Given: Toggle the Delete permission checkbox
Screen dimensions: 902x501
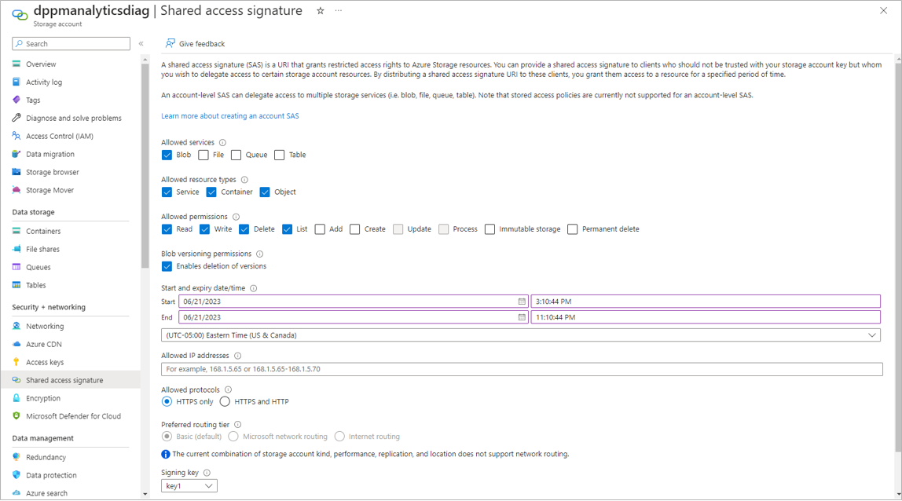Looking at the screenshot, I should (244, 229).
